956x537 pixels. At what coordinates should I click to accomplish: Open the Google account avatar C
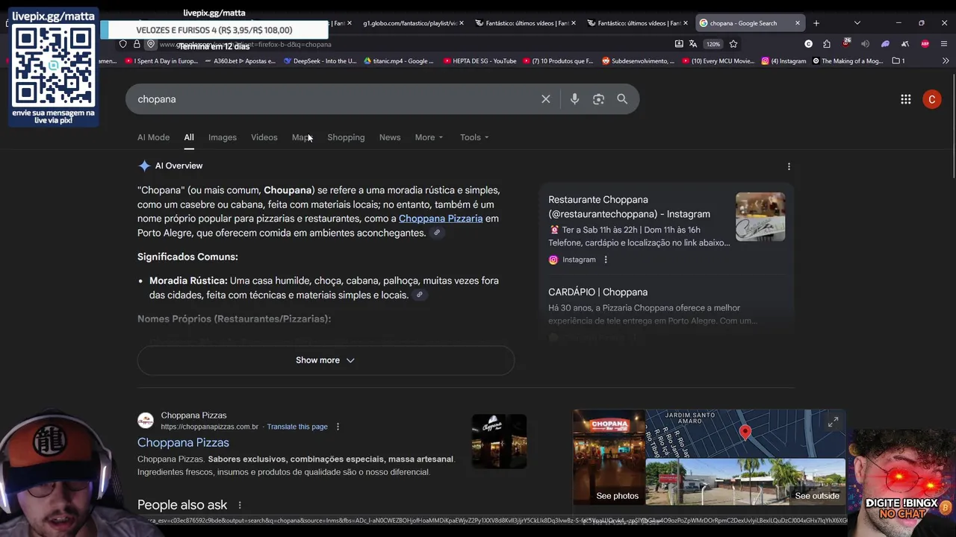click(x=931, y=99)
